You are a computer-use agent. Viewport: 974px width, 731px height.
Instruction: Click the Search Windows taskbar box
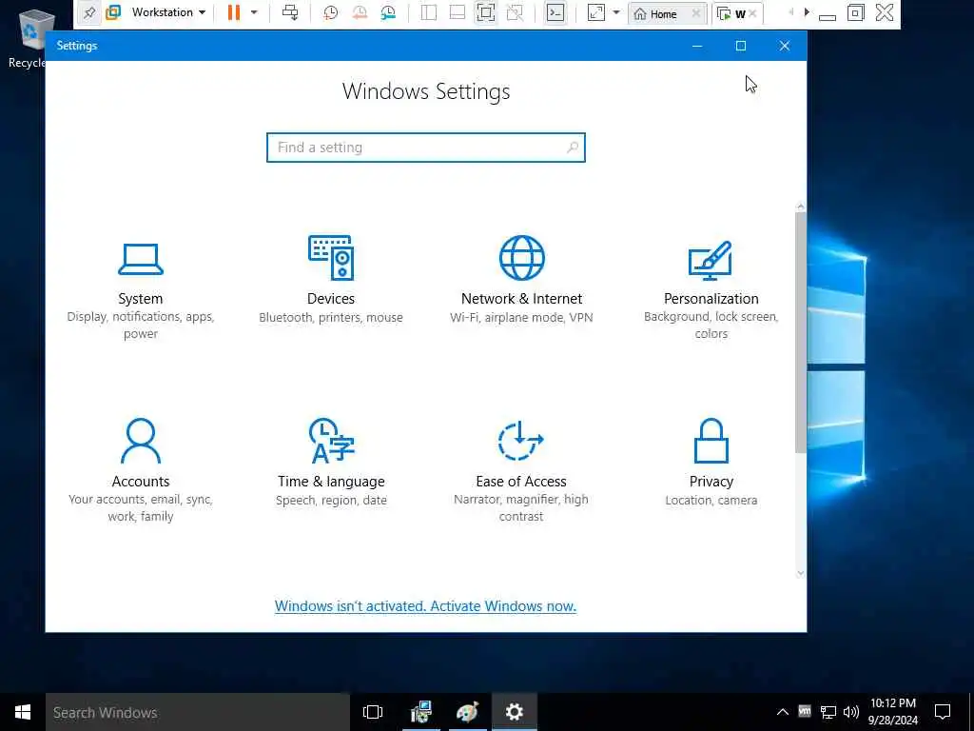click(x=198, y=712)
